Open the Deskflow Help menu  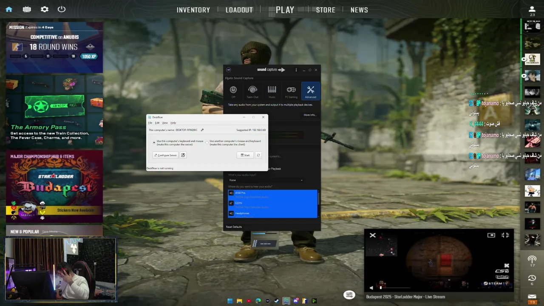[x=173, y=123]
